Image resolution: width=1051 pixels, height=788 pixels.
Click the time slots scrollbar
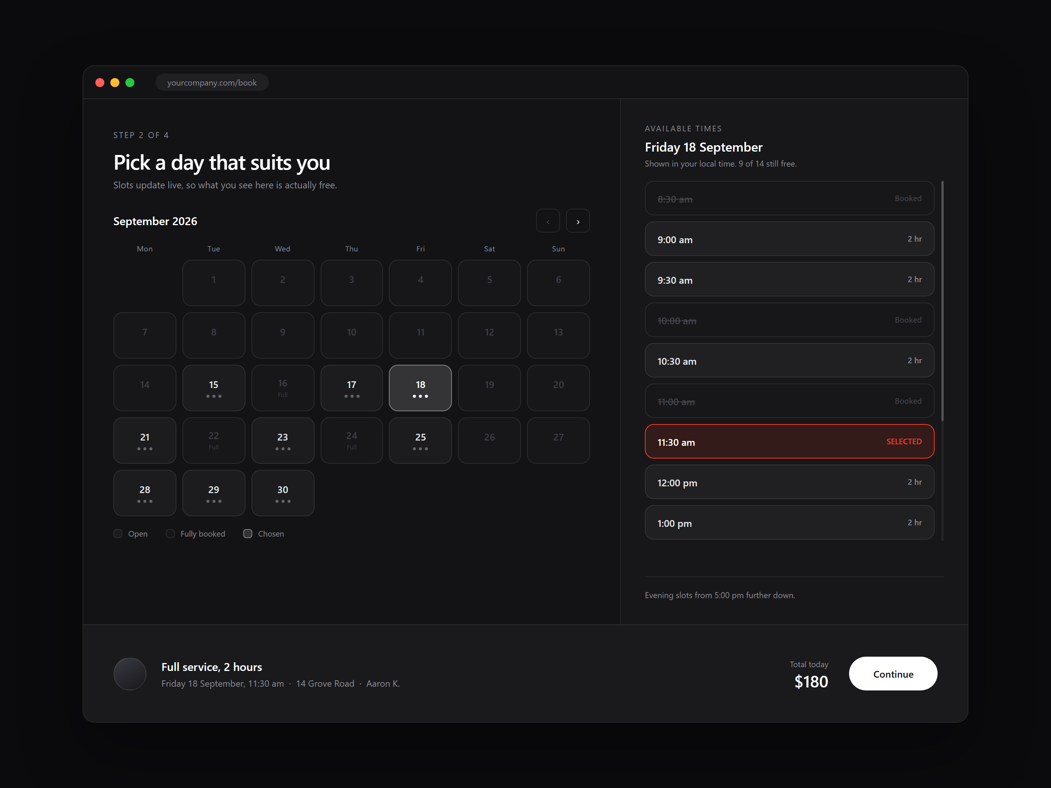[942, 301]
